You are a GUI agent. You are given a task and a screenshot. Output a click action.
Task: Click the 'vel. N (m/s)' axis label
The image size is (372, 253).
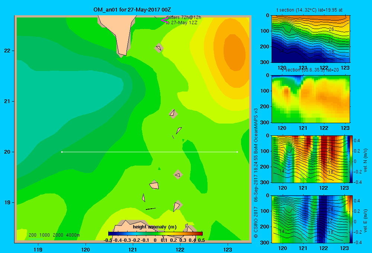[x=365, y=160]
